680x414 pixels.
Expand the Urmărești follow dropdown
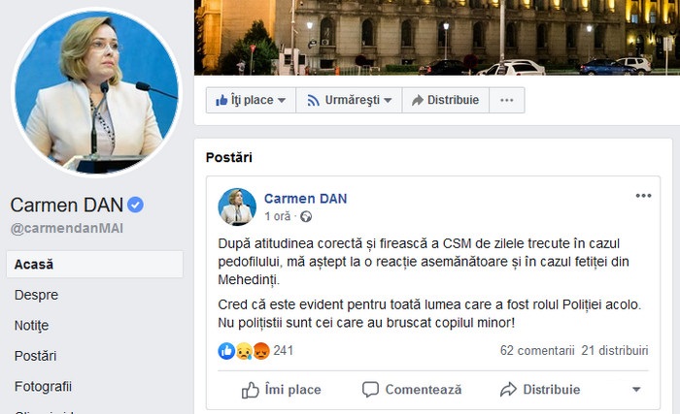[x=349, y=100]
